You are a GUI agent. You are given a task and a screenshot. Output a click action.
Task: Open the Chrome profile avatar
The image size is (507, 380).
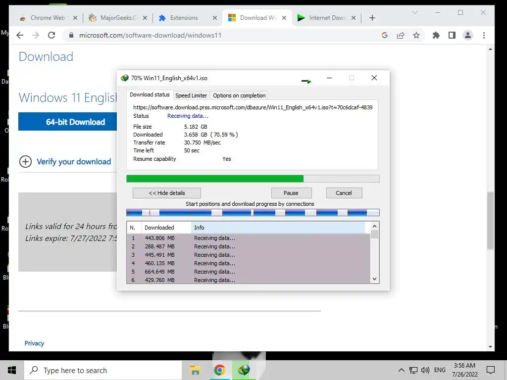[x=467, y=35]
